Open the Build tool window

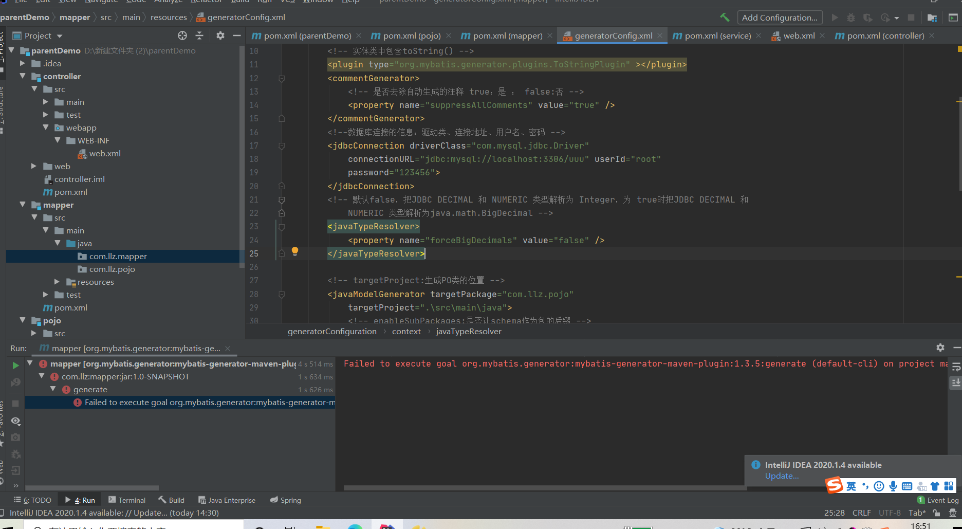click(172, 500)
